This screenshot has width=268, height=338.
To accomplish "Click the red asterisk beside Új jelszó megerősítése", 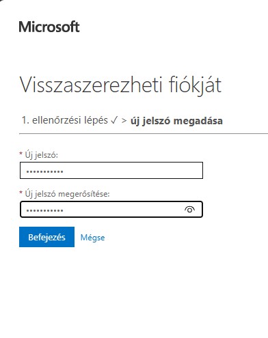I will (21, 193).
